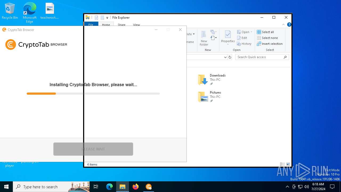Click the taskbar search box
This screenshot has width=341, height=192.
tap(51, 187)
